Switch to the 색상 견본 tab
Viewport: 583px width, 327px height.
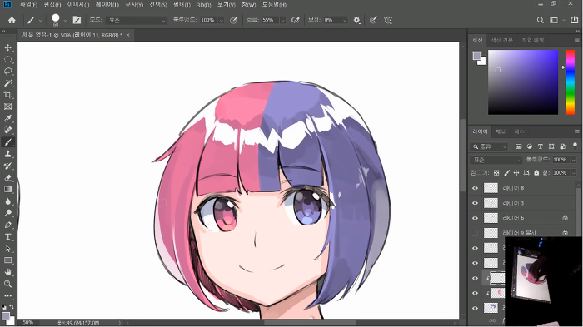pyautogui.click(x=502, y=40)
